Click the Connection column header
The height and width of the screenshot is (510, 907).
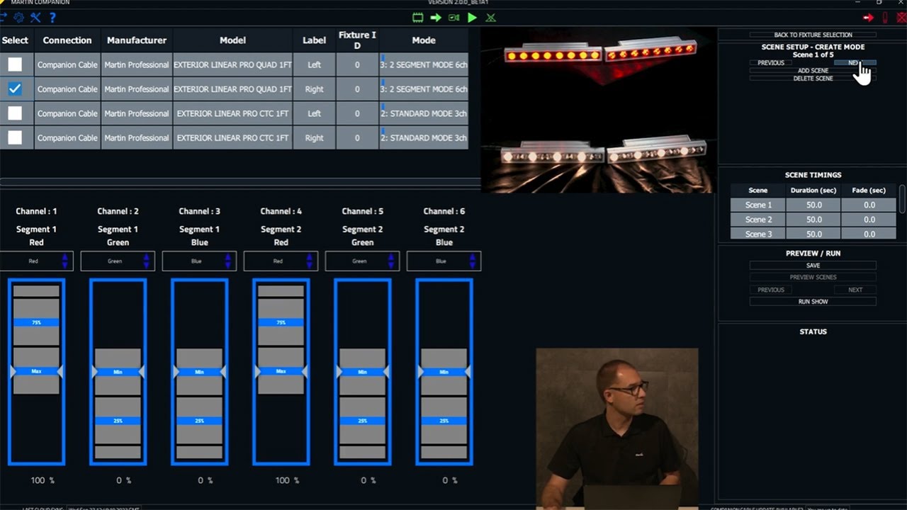pos(67,40)
